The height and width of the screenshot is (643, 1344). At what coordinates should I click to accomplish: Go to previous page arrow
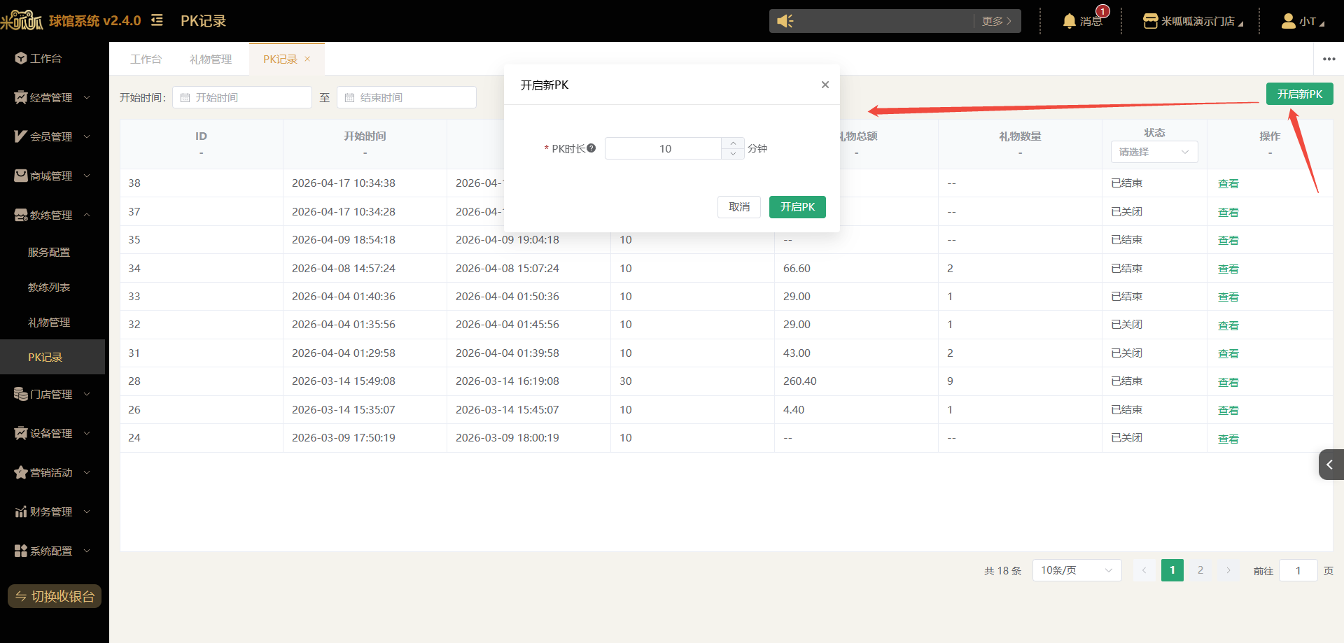[x=1144, y=570]
